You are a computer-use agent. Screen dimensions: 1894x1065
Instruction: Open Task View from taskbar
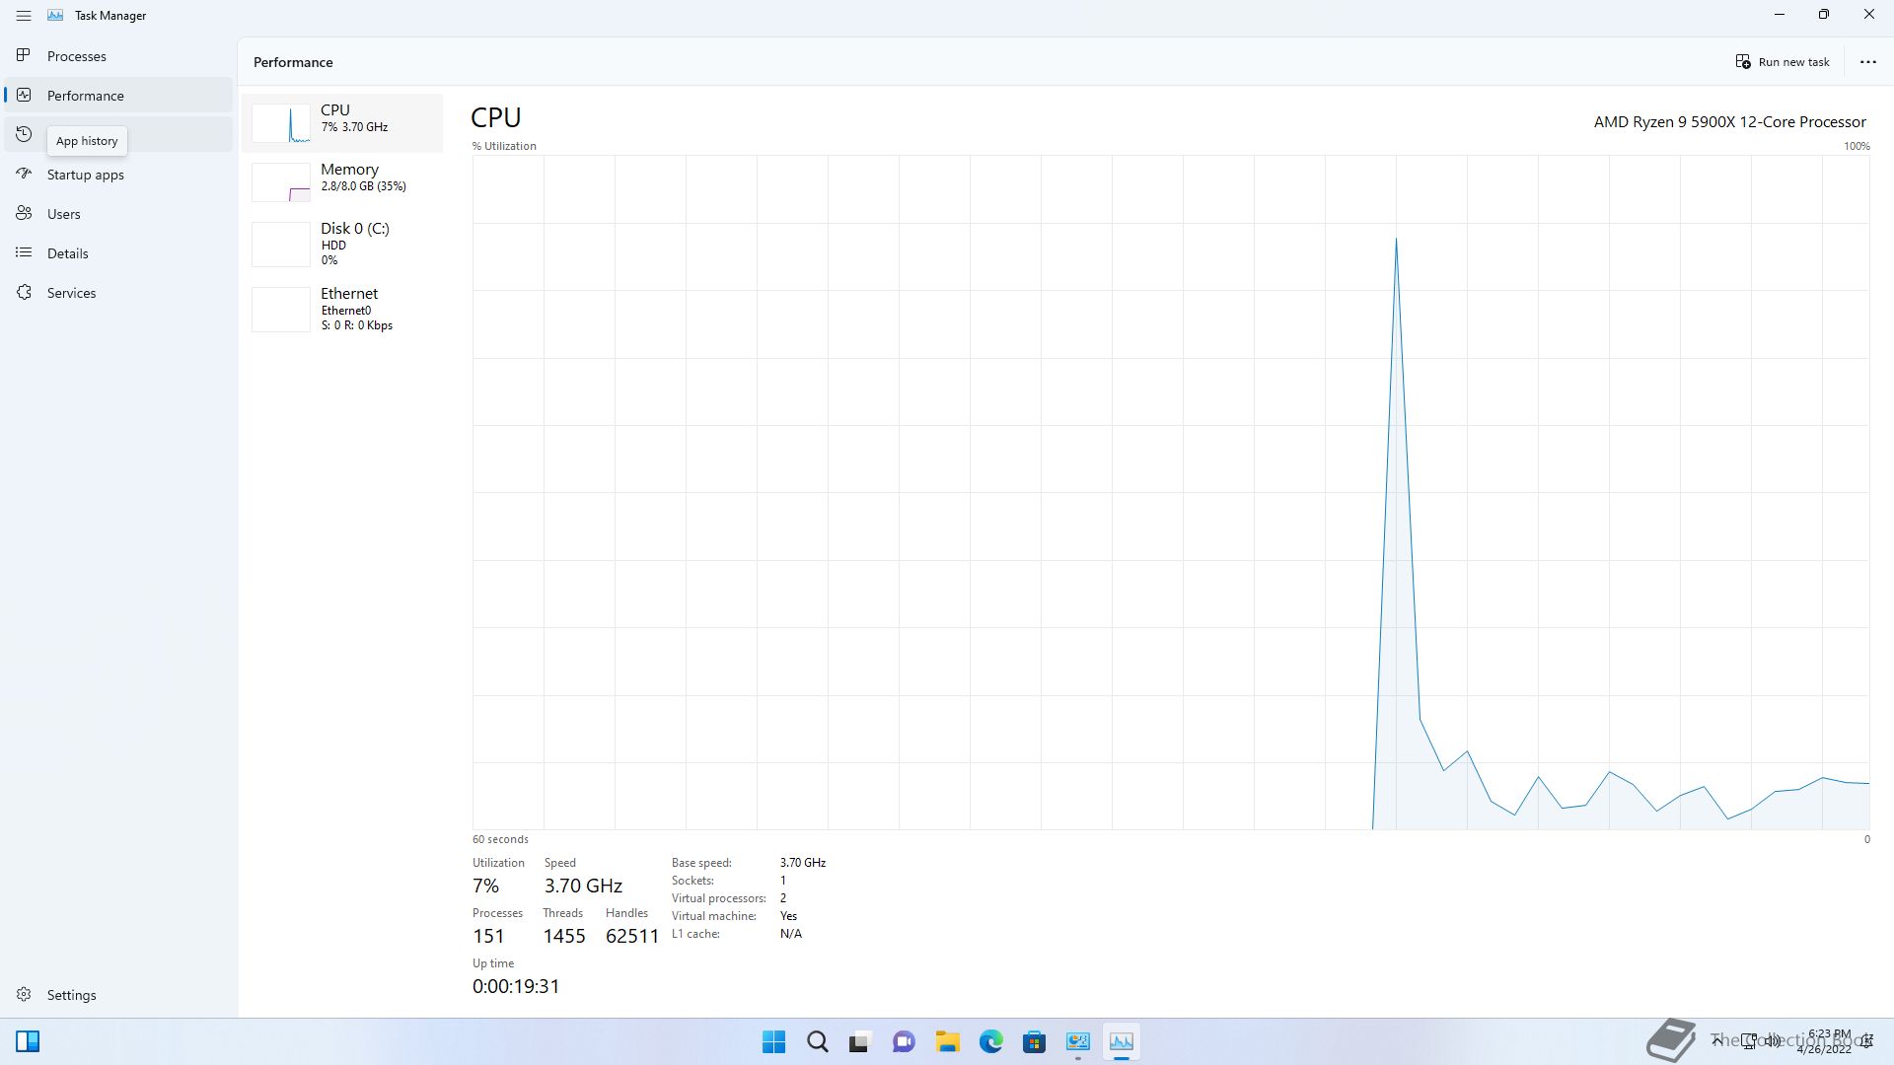[x=860, y=1041]
